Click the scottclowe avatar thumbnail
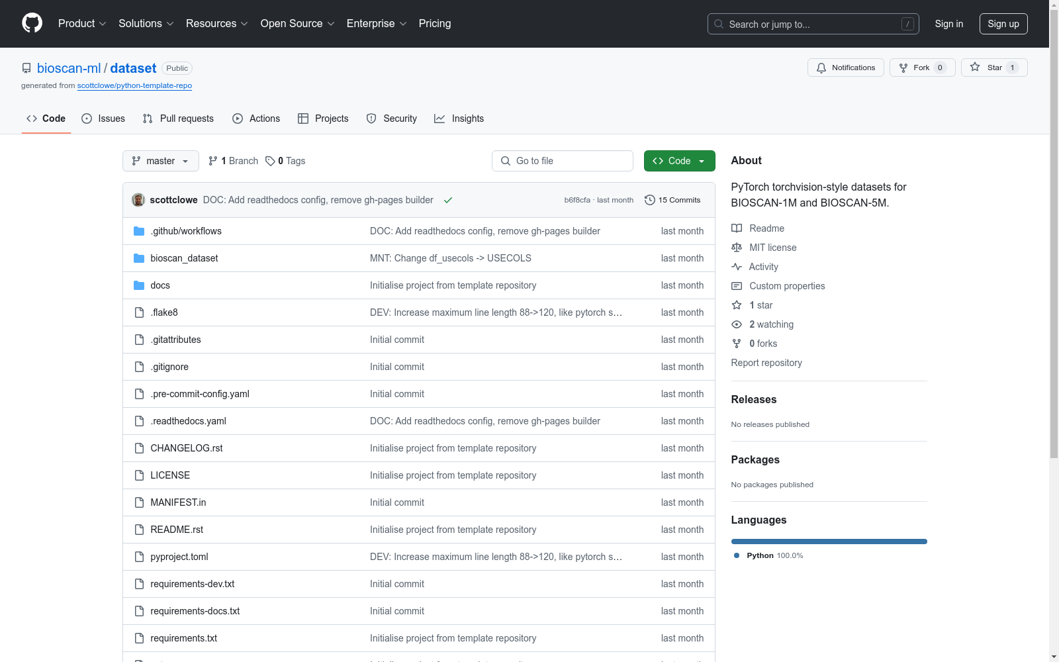The width and height of the screenshot is (1059, 662). [x=138, y=200]
